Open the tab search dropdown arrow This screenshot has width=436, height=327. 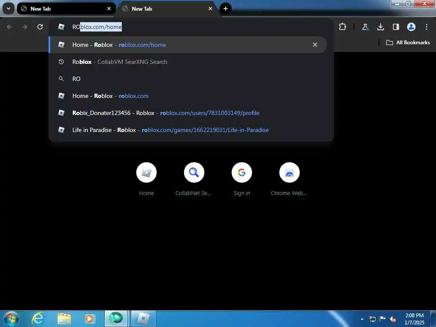tap(9, 9)
